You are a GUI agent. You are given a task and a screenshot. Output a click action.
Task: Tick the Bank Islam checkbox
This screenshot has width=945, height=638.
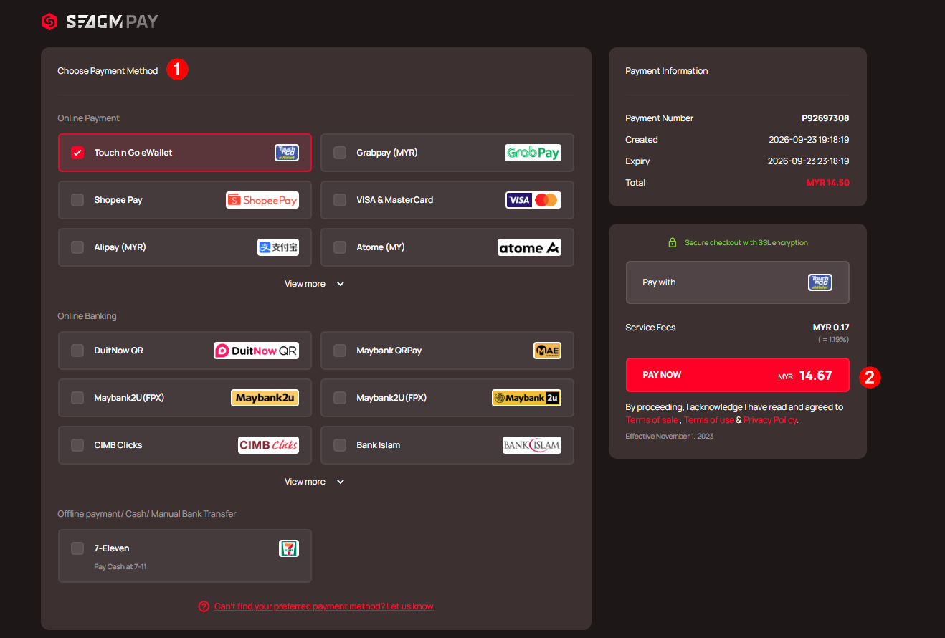340,445
